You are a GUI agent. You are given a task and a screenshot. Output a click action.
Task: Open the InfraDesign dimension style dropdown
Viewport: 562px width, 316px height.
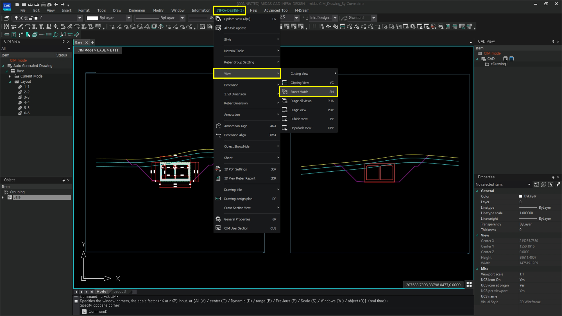tap(335, 18)
